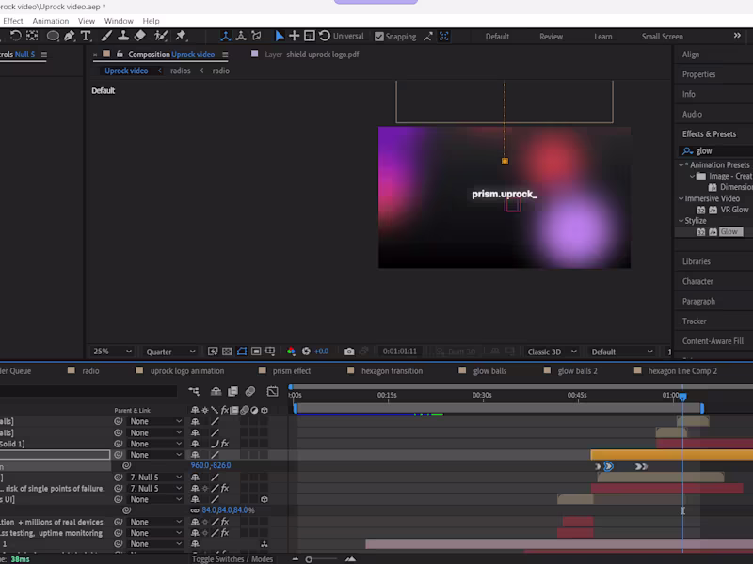Switch to the glow balls 2 tab
This screenshot has width=753, height=564.
coord(577,370)
